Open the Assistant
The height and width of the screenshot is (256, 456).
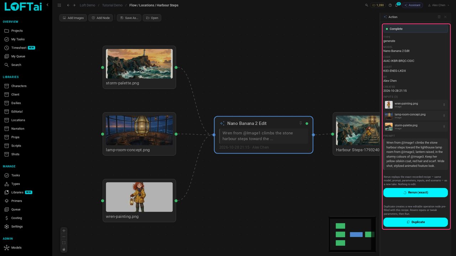click(412, 5)
